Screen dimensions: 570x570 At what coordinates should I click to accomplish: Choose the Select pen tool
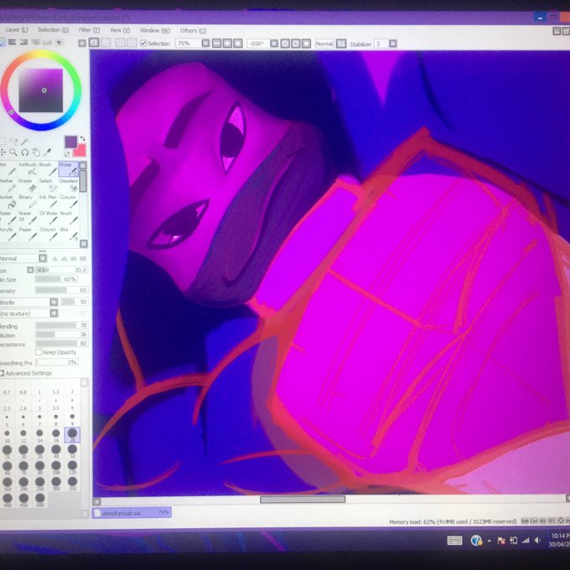pyautogui.click(x=48, y=185)
